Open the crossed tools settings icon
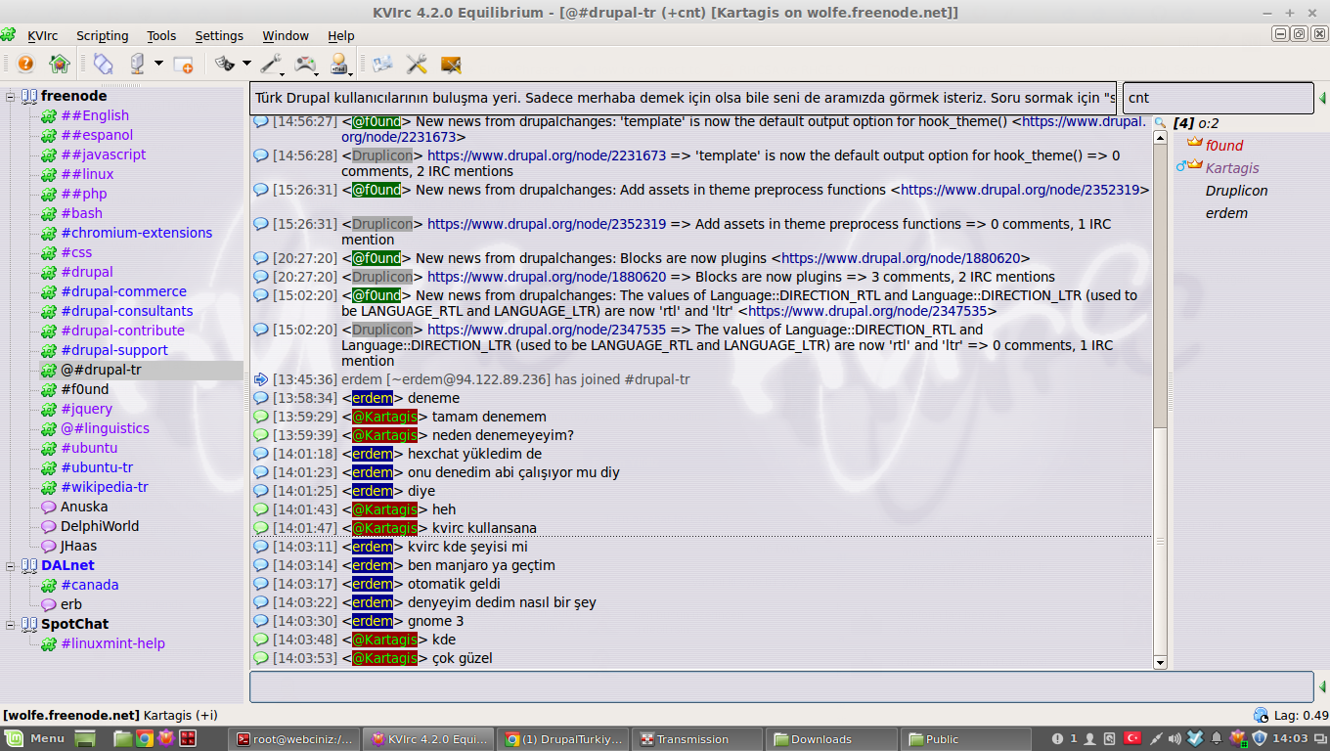The image size is (1330, 751). 418,65
